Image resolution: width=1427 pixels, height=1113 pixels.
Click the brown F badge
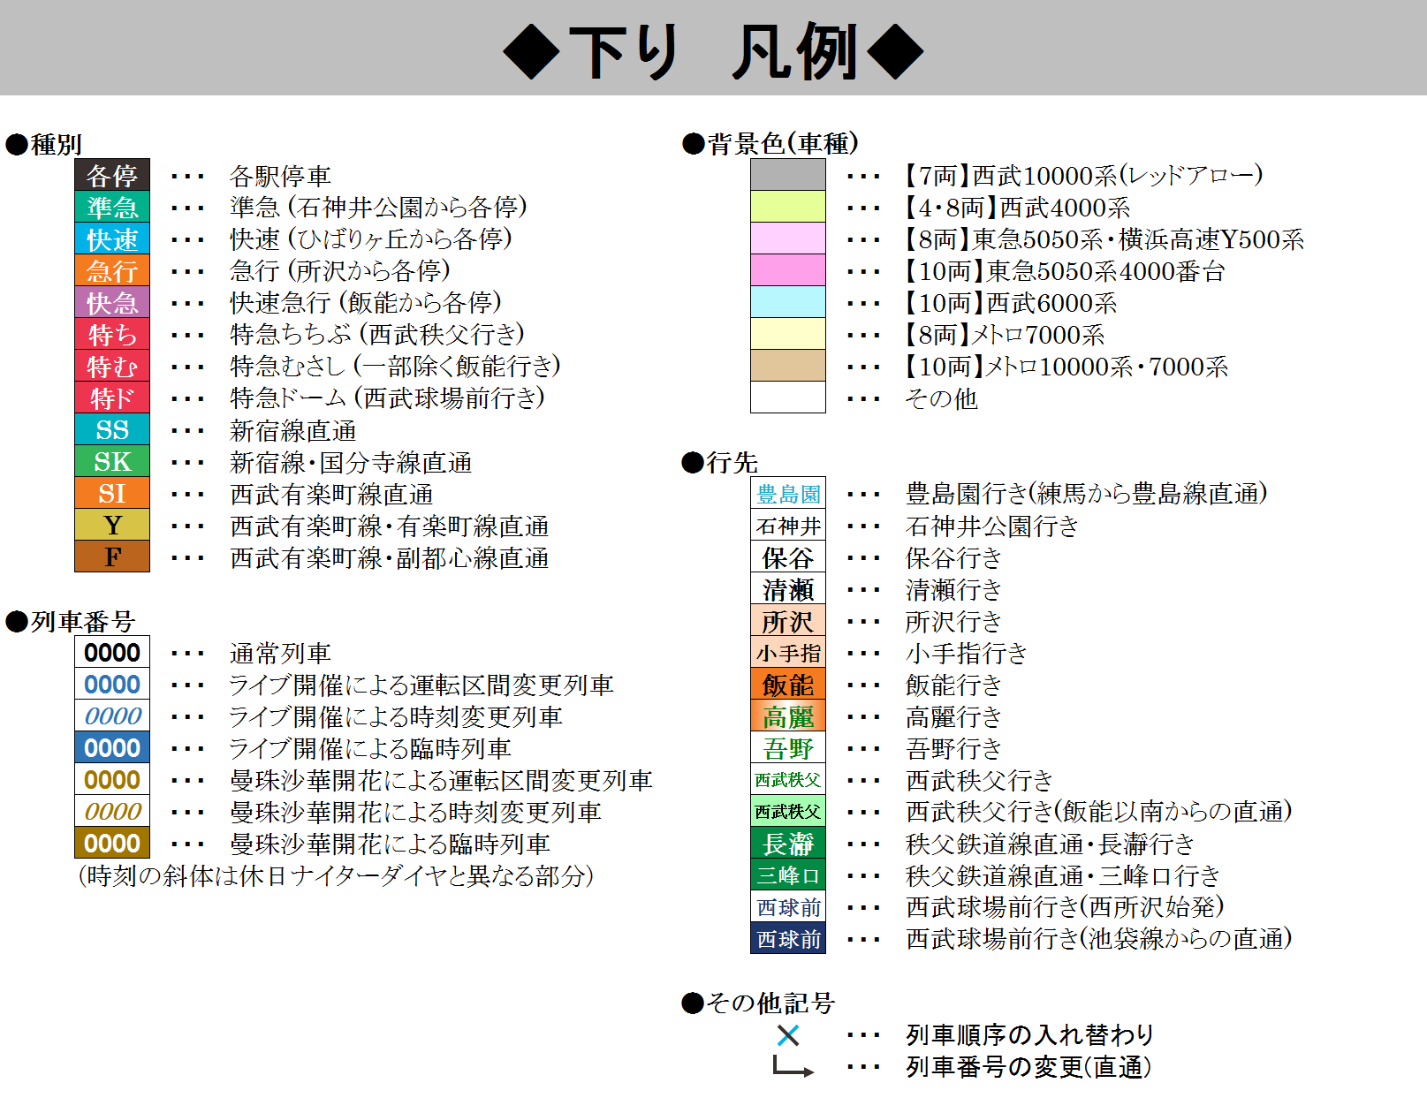tap(112, 556)
